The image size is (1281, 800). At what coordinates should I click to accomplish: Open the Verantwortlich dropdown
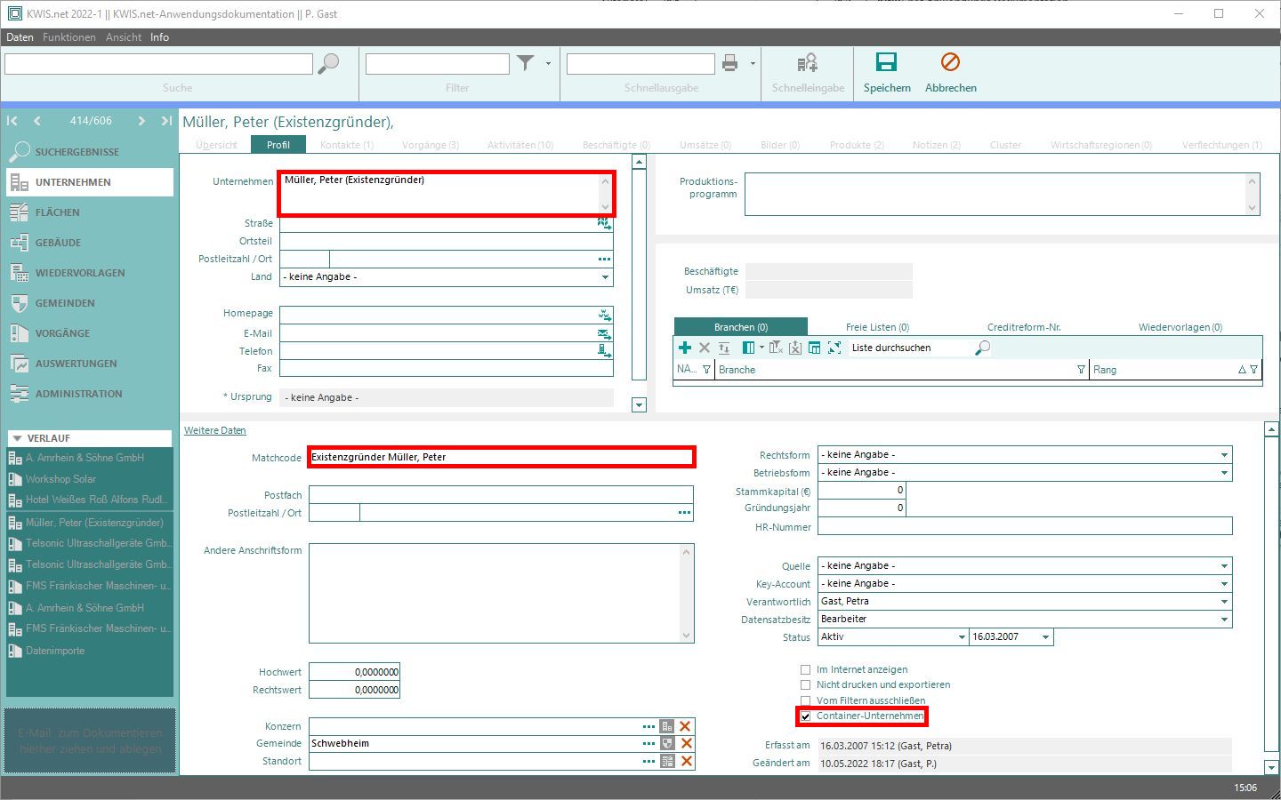pyautogui.click(x=1224, y=602)
